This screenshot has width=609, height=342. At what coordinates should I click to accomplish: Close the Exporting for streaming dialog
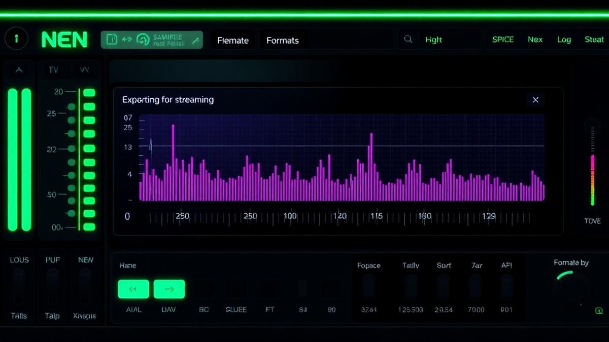(x=535, y=100)
